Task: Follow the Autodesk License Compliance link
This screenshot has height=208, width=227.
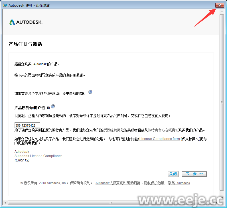Action: [38, 156]
